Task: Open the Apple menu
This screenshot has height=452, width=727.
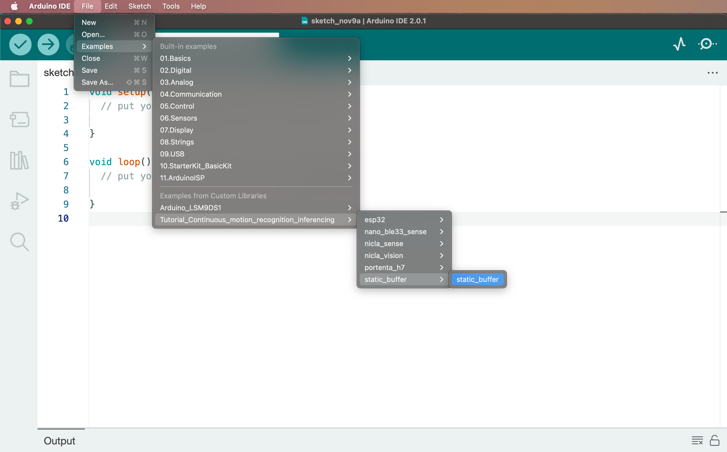Action: [x=14, y=6]
